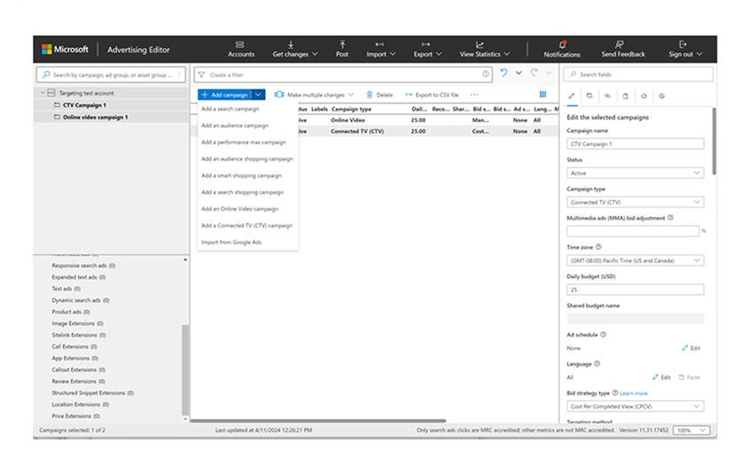
Task: Choose Add an audience shopping campaign
Action: [247, 159]
